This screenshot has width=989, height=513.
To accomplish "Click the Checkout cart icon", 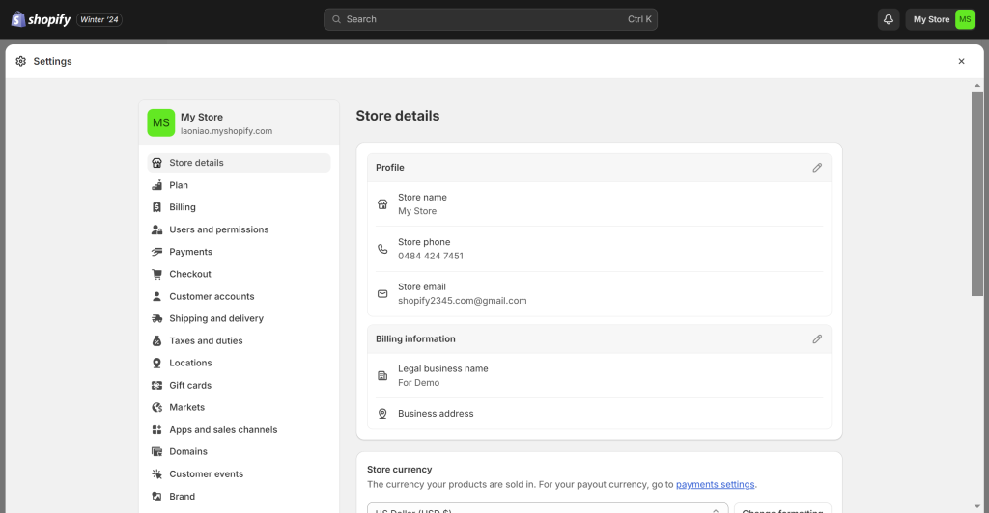I will tap(157, 274).
